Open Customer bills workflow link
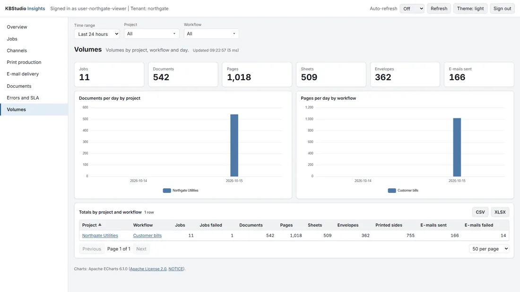 point(147,235)
